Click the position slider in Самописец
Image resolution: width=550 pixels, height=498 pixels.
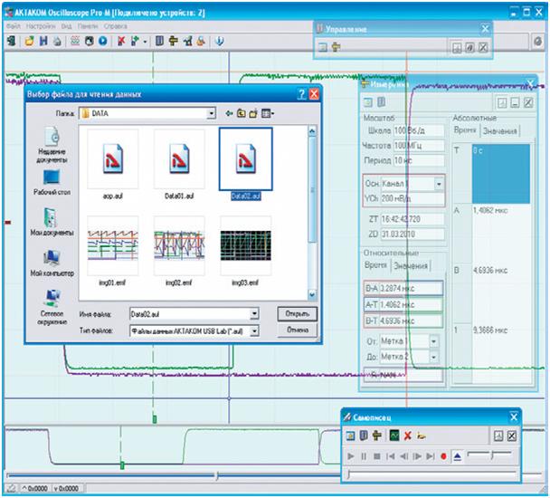click(431, 474)
